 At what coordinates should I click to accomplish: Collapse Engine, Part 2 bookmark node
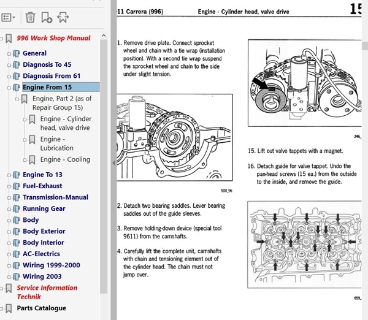pos(17,99)
